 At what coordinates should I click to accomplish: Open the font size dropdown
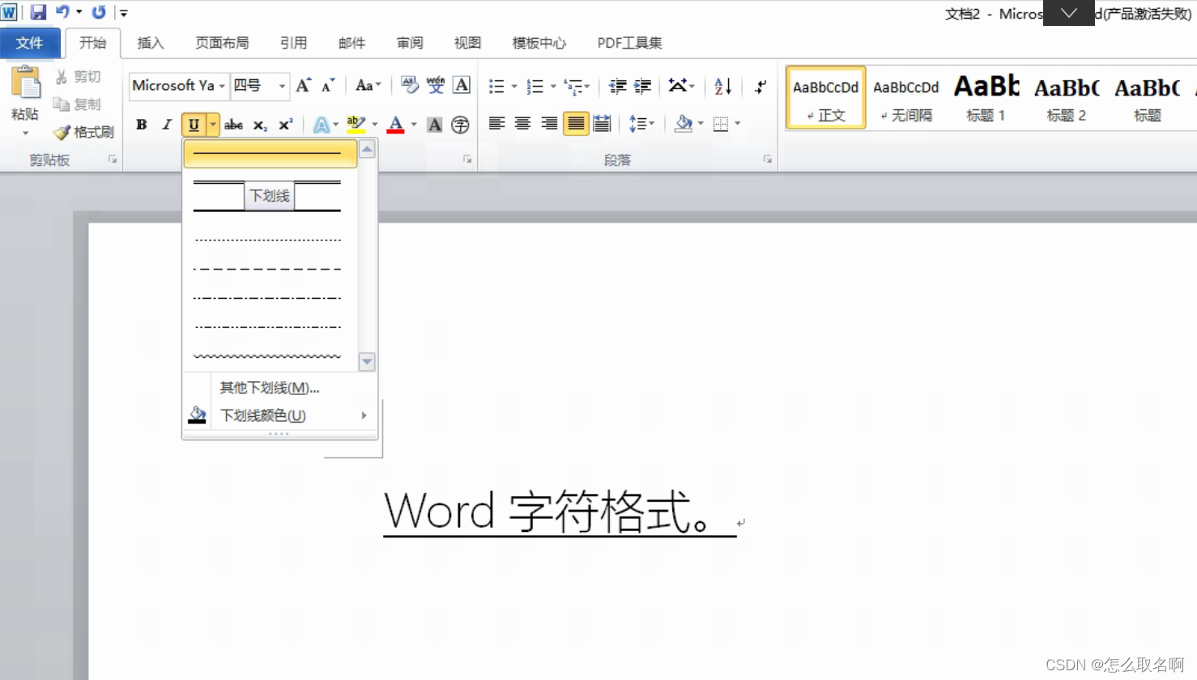click(x=282, y=86)
